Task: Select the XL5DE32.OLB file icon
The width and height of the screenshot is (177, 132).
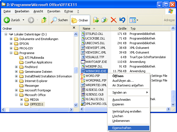Action: click(x=83, y=90)
